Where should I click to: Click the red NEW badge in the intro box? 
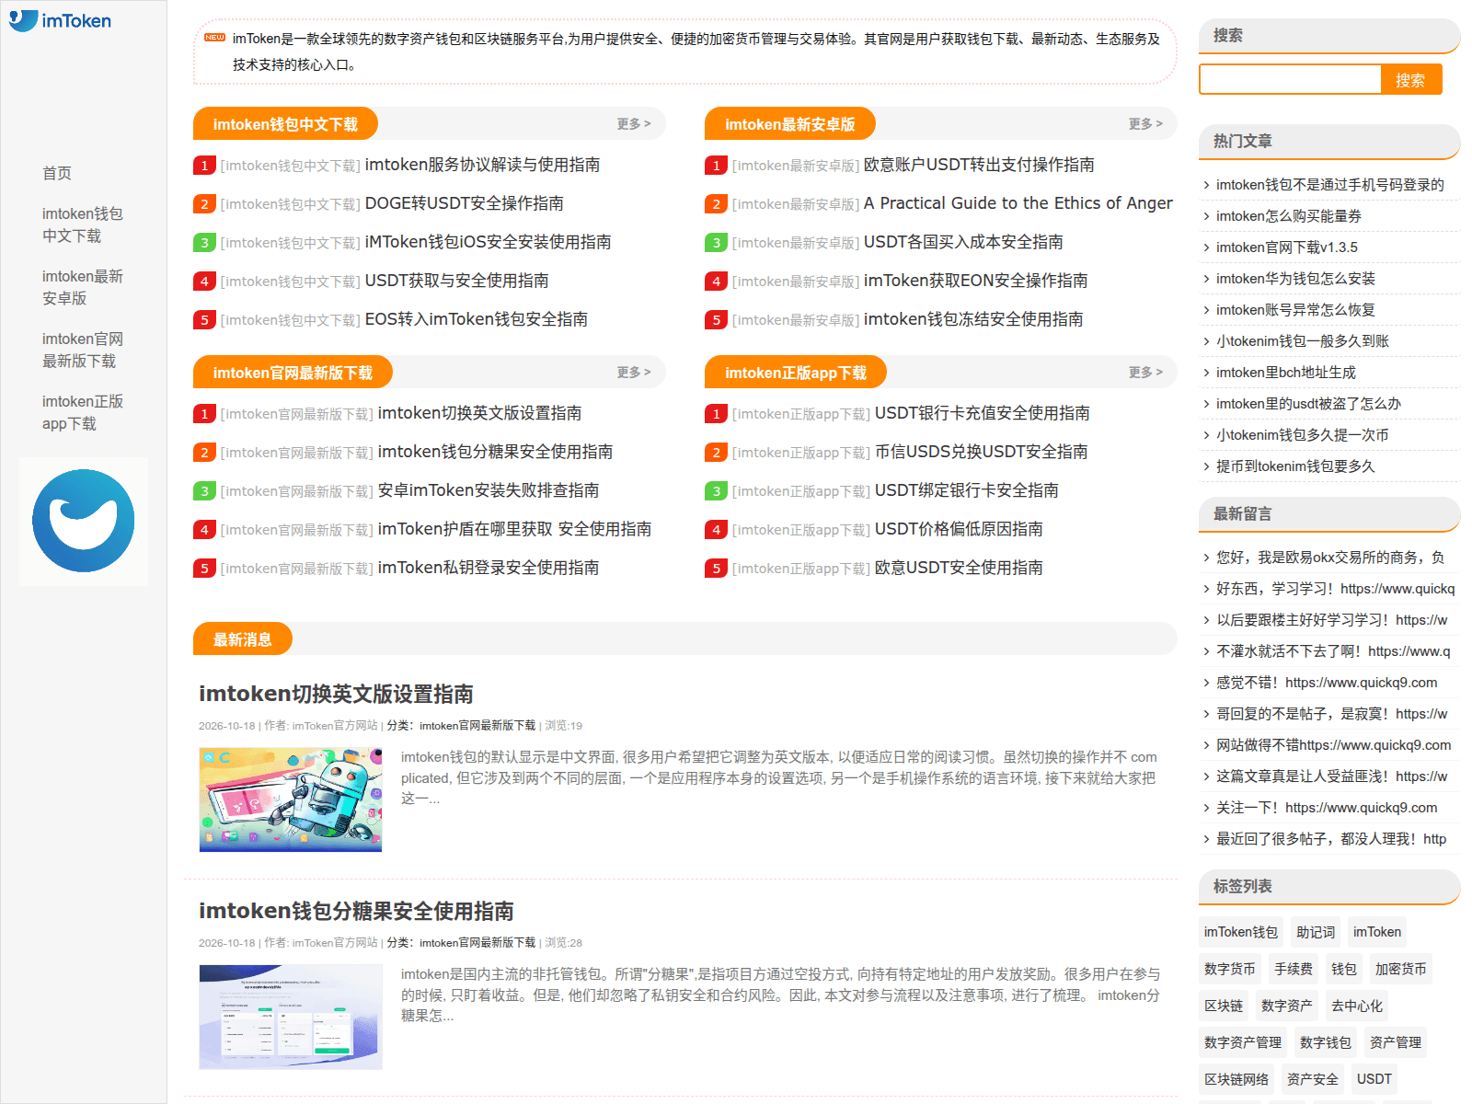[214, 38]
